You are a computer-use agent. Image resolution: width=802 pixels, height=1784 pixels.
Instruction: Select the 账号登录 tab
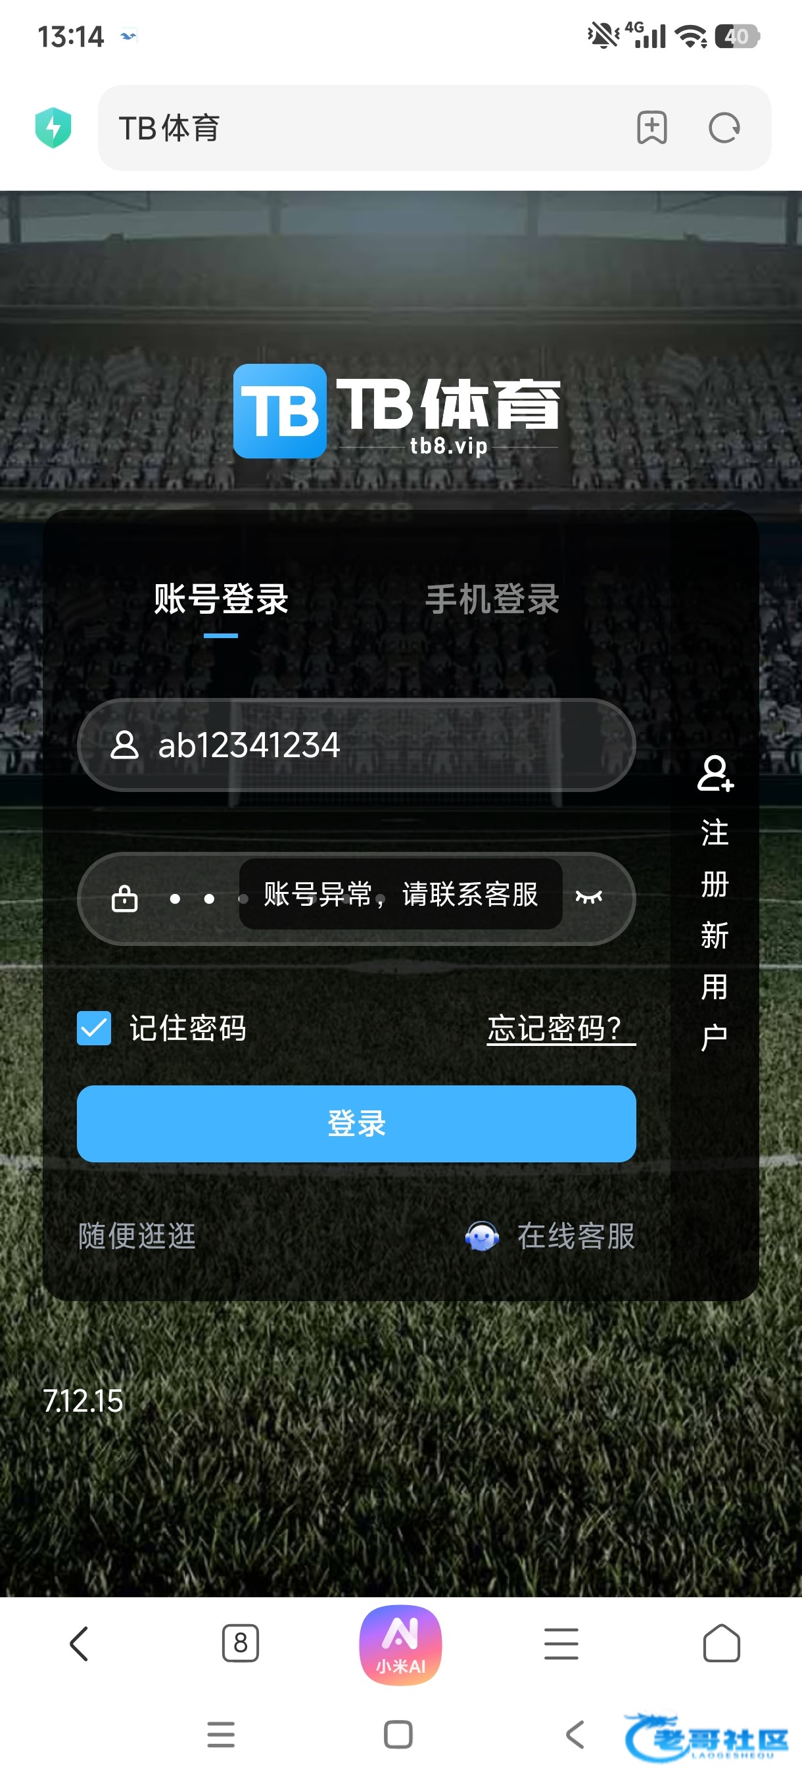pyautogui.click(x=221, y=599)
